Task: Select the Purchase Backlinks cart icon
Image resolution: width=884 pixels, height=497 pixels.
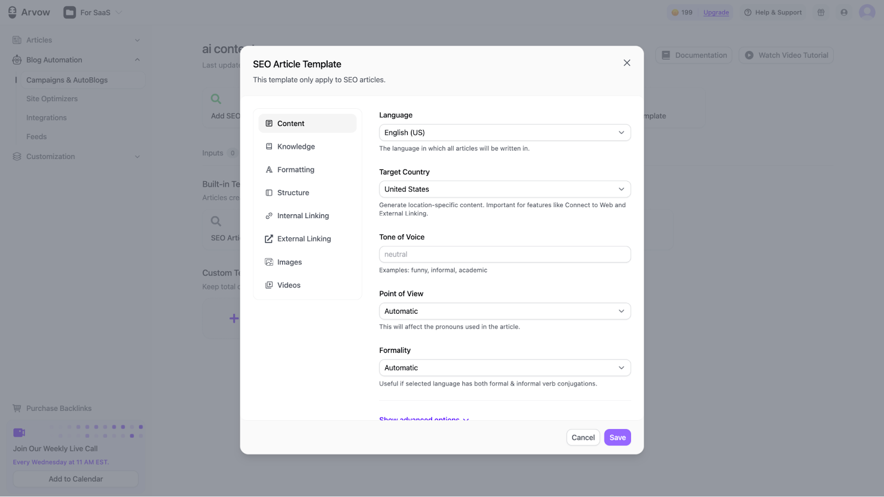Action: [17, 408]
